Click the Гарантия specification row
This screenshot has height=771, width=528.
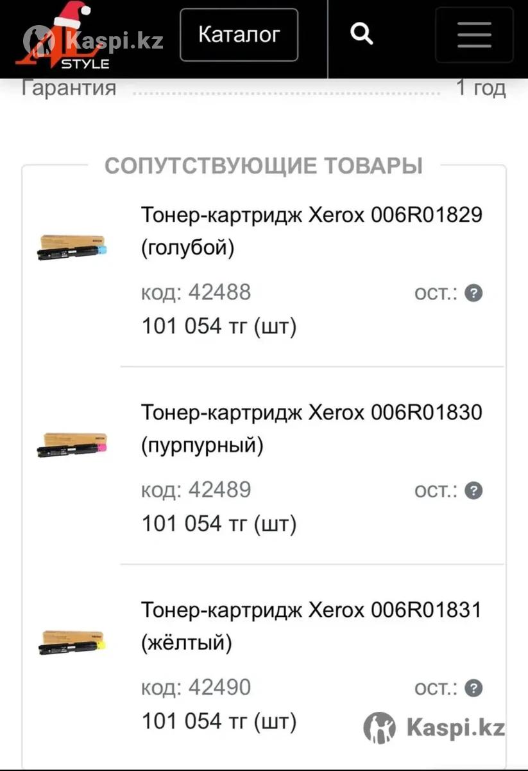click(x=264, y=87)
